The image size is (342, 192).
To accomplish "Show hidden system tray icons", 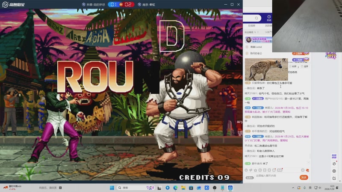I will 293,188.
